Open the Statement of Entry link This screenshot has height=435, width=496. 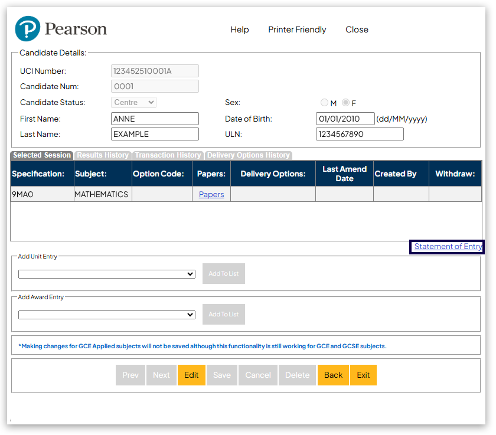coord(446,247)
